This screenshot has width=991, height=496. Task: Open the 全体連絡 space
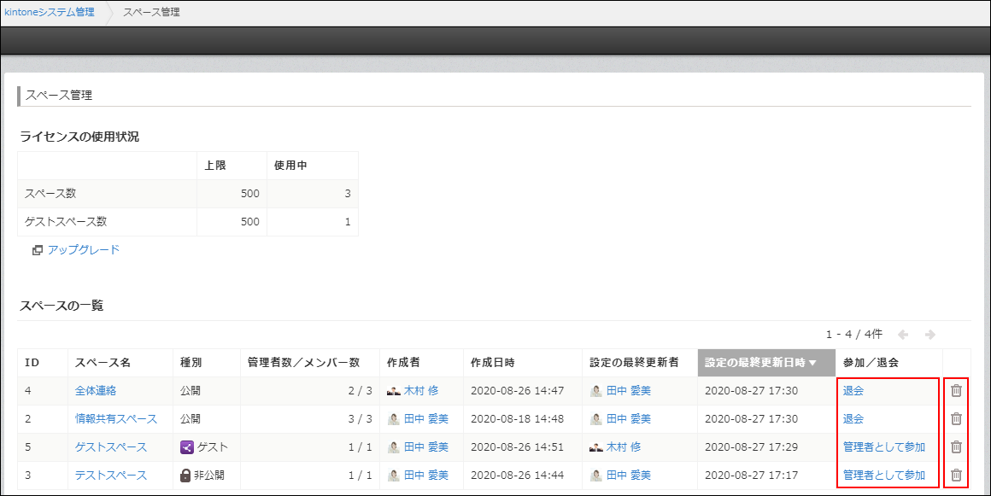(x=94, y=390)
